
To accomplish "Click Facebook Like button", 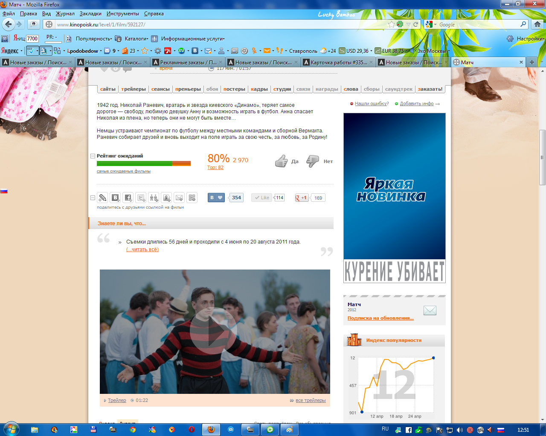I will coord(261,198).
